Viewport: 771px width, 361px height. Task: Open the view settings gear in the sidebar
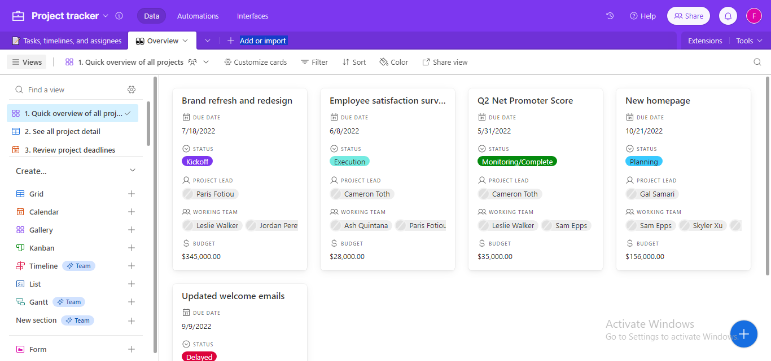pos(132,89)
